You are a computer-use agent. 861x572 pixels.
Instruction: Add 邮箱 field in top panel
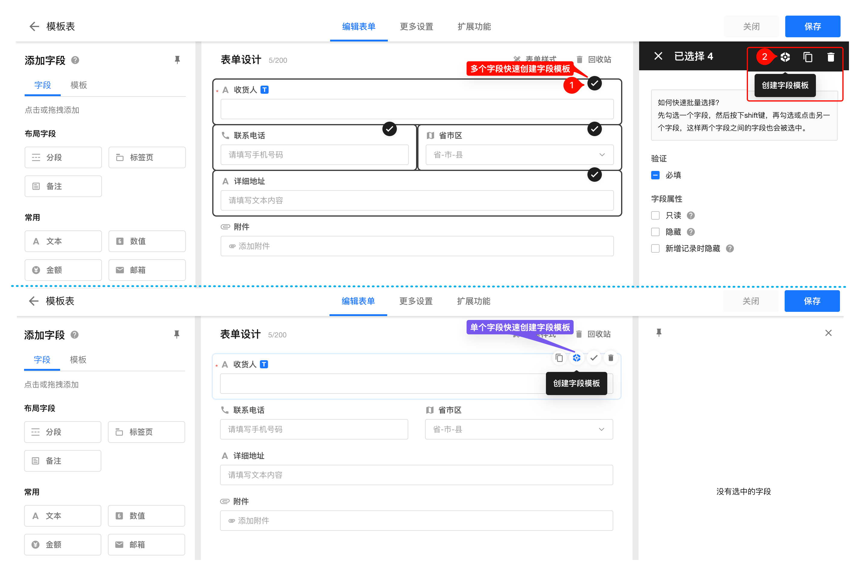tap(147, 270)
